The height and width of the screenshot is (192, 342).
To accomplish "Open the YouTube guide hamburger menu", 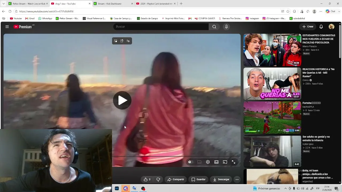I will (7, 27).
